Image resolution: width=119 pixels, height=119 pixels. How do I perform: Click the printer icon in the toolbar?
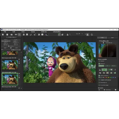coord(27,35)
